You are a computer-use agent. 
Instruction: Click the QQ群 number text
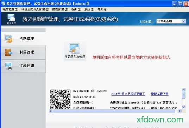tap(84, 97)
